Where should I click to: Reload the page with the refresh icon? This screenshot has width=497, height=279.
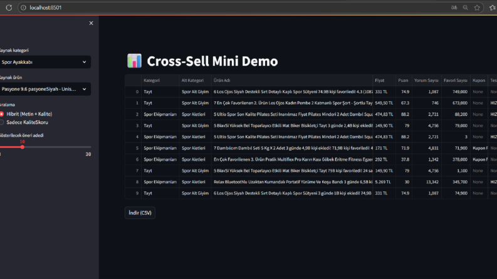click(9, 8)
